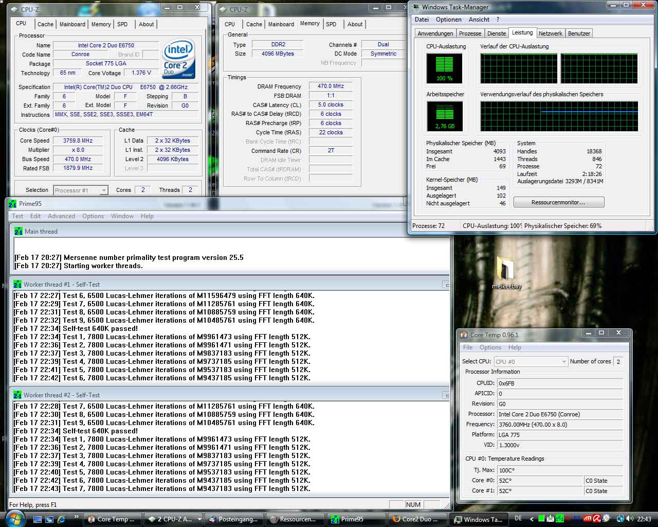The height and width of the screenshot is (527, 658).
Task: Click the Show Desktop quick launch icon
Action: tap(37, 519)
